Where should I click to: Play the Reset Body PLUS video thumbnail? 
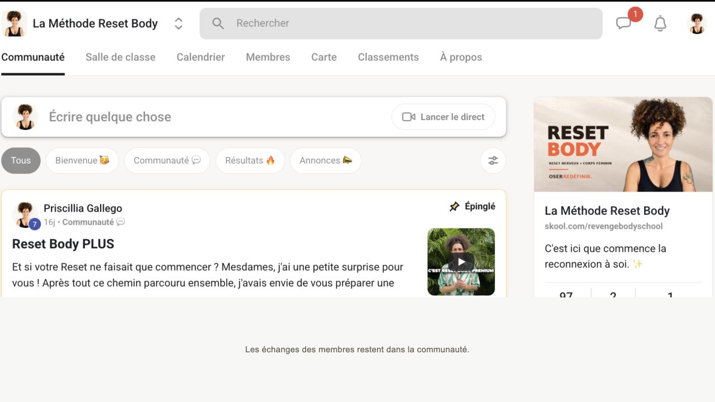coord(461,262)
